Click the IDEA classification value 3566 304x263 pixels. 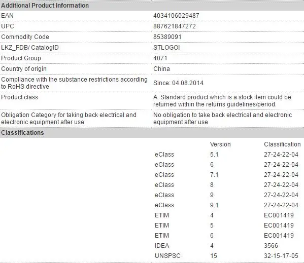click(271, 246)
